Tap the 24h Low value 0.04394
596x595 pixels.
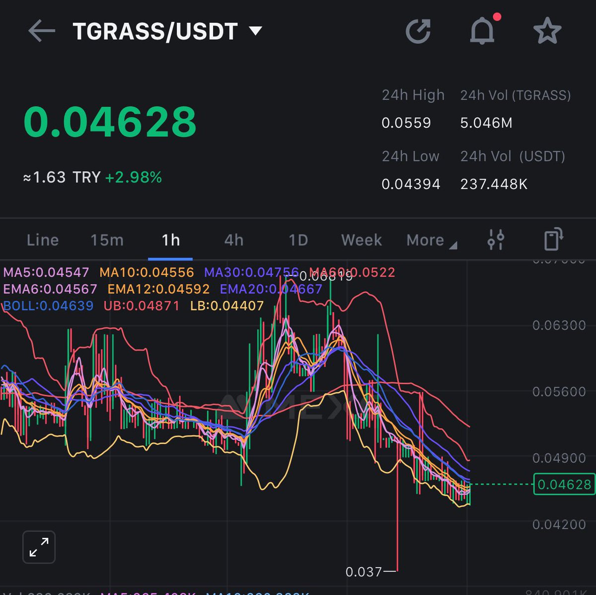(411, 184)
